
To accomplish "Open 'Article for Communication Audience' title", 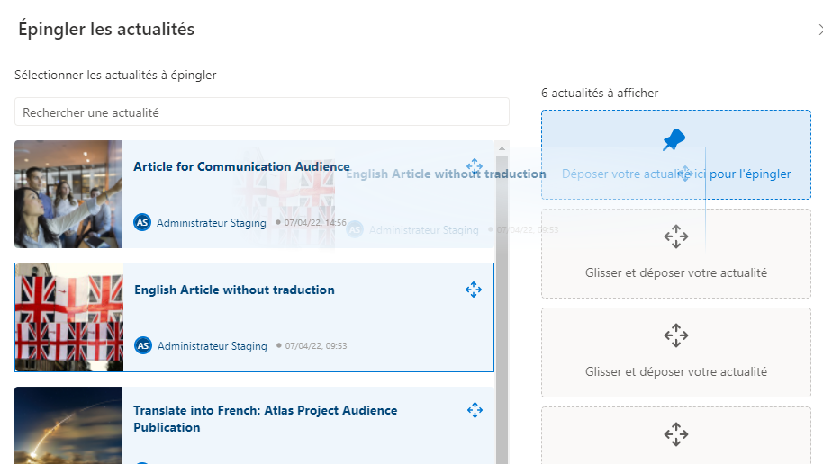I will (241, 166).
